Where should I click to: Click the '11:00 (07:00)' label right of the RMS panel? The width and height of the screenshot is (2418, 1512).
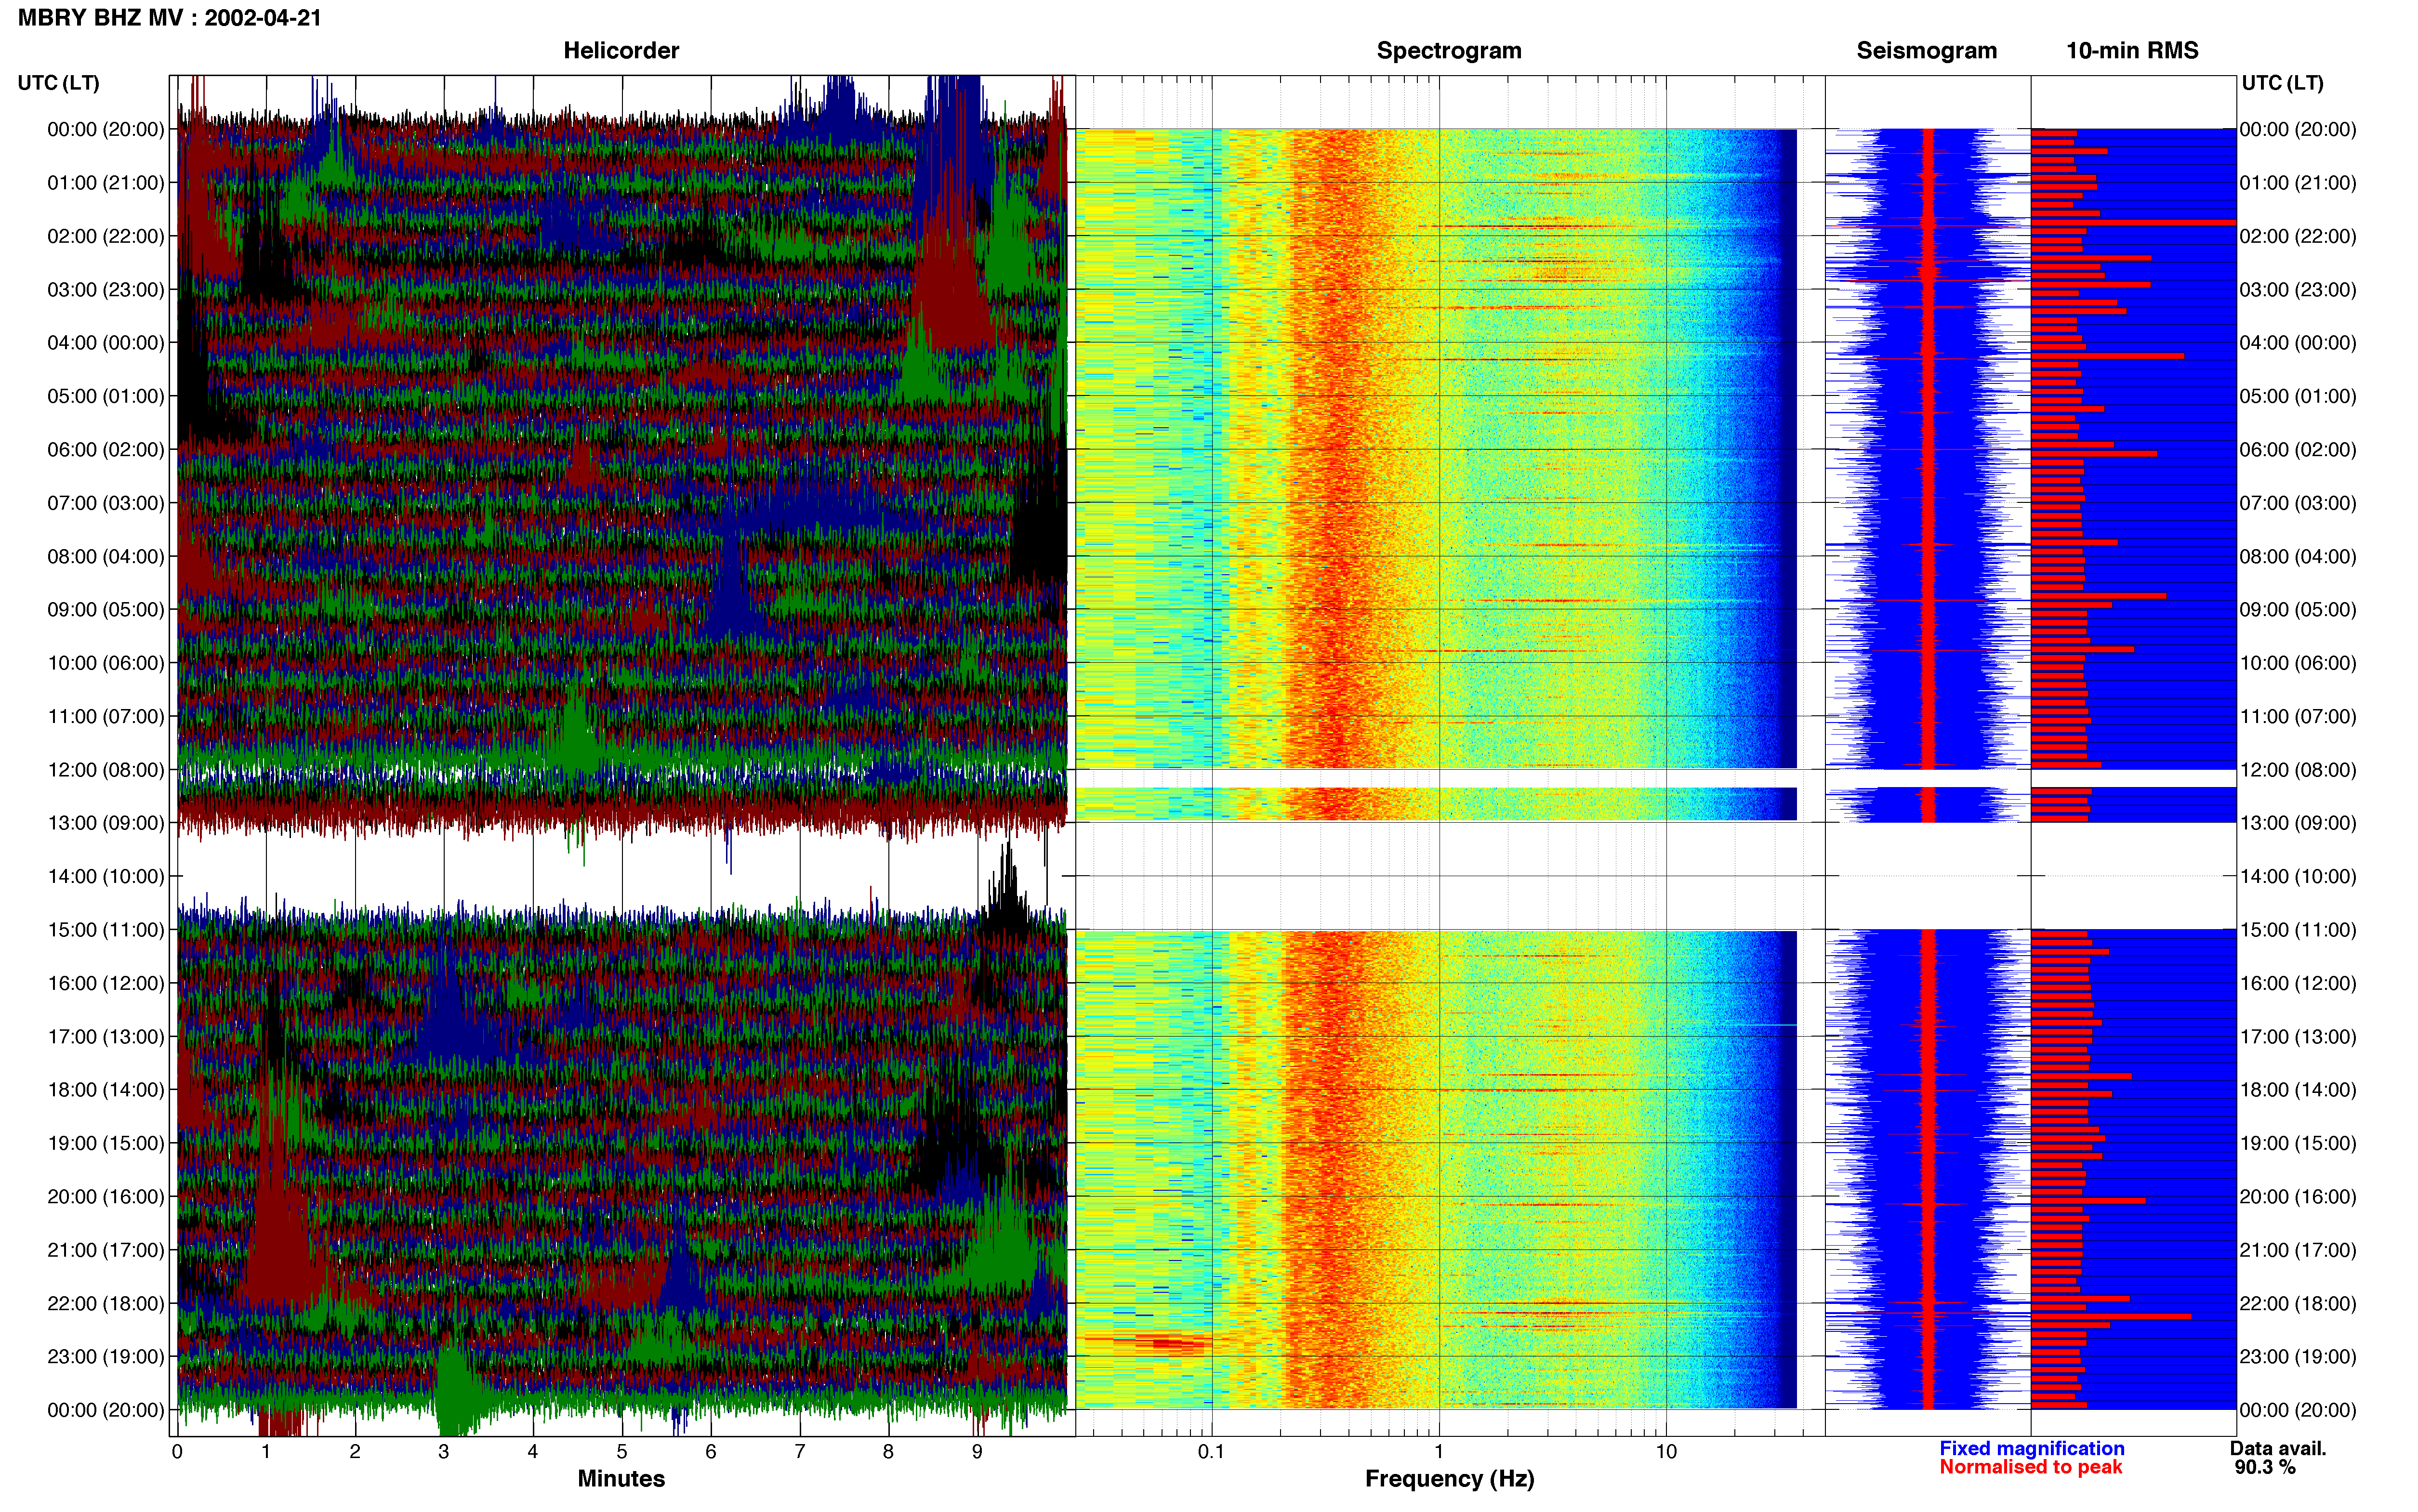pos(2298,717)
